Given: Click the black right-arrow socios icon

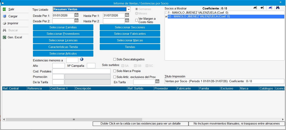Looking at the screenshot, I should pos(255,8).
